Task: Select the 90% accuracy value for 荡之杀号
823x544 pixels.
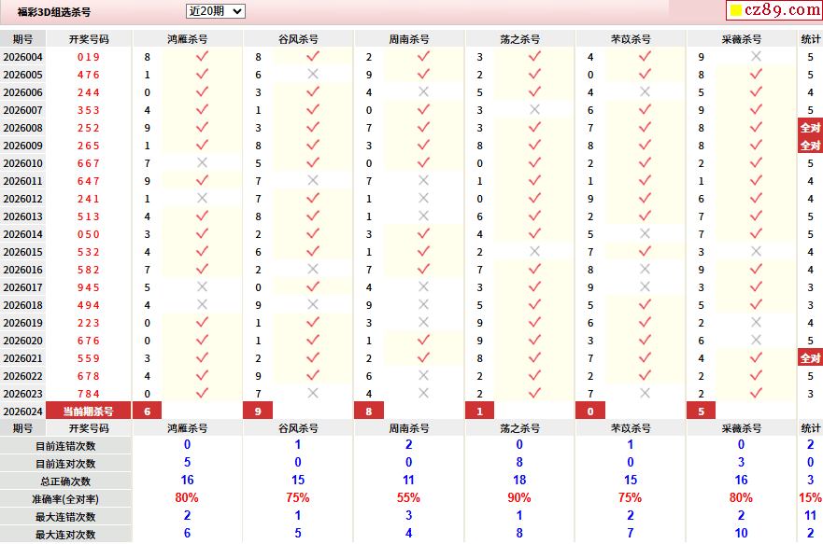Action: coord(519,498)
